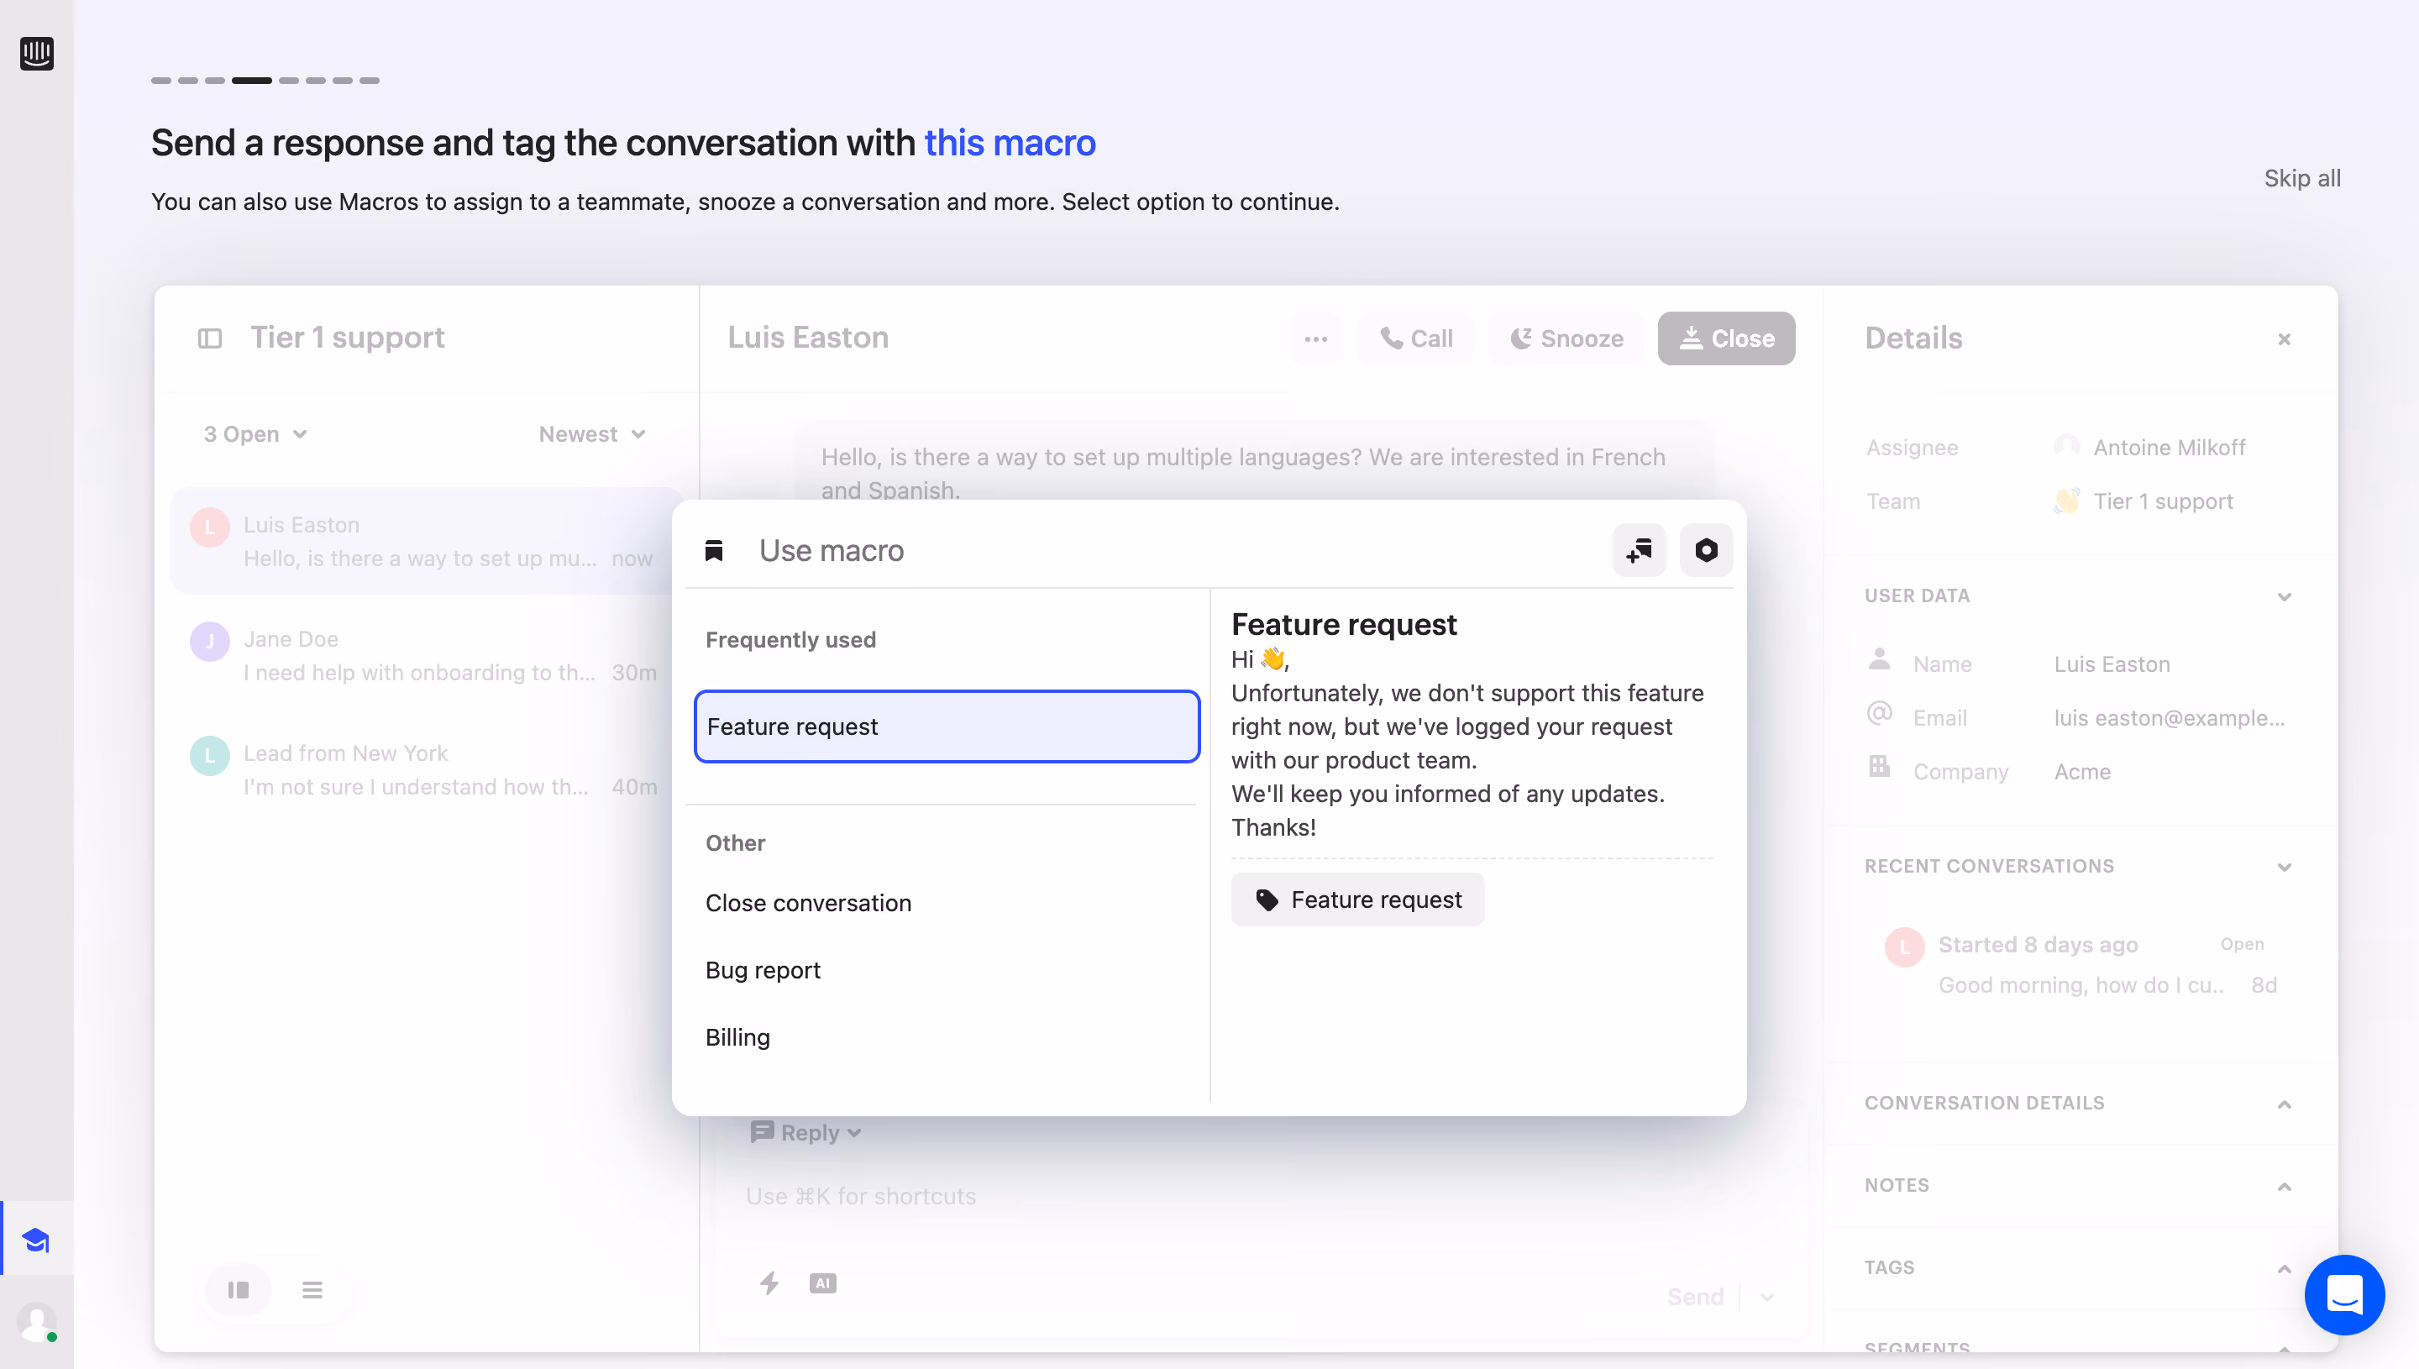Open Jane Doe conversation in list
The height and width of the screenshot is (1369, 2419).
[426, 655]
